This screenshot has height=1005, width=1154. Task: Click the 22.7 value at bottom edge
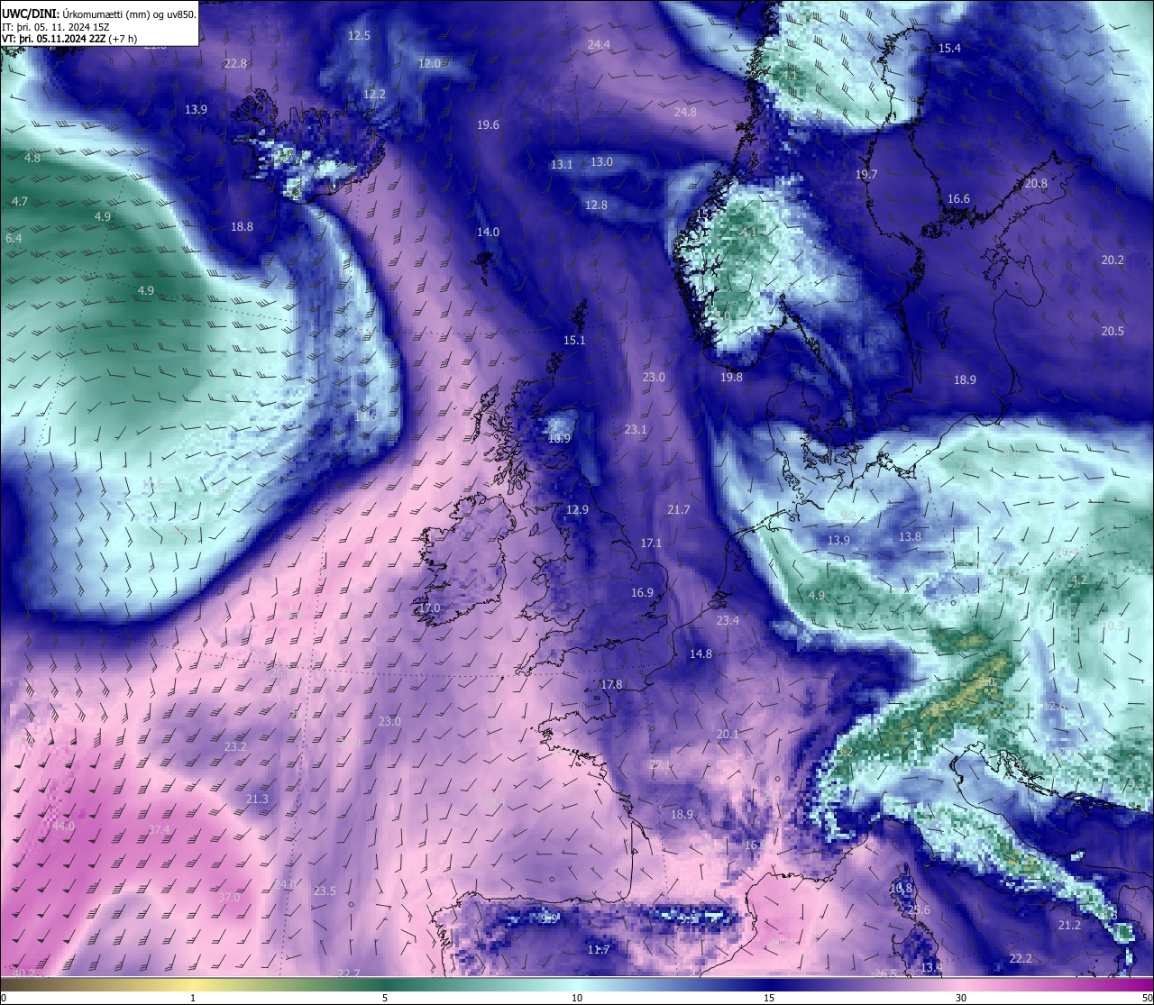point(349,973)
